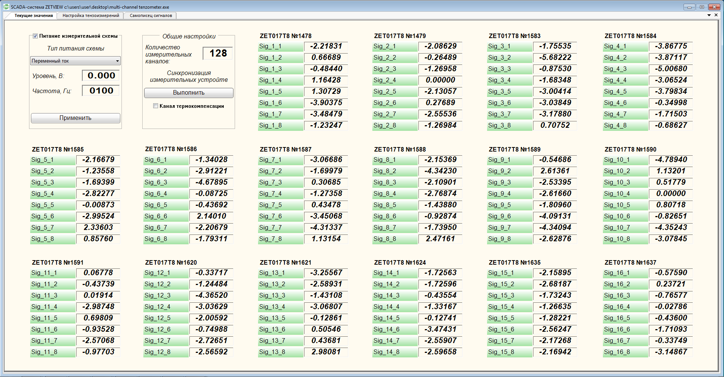The image size is (724, 377).
Task: Select the Sig_8_2 channel label
Action: click(395, 171)
